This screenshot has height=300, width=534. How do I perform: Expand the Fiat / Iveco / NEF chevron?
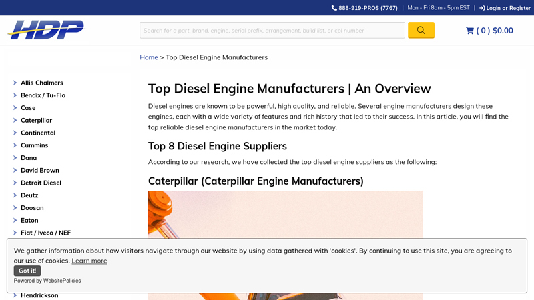pyautogui.click(x=15, y=233)
